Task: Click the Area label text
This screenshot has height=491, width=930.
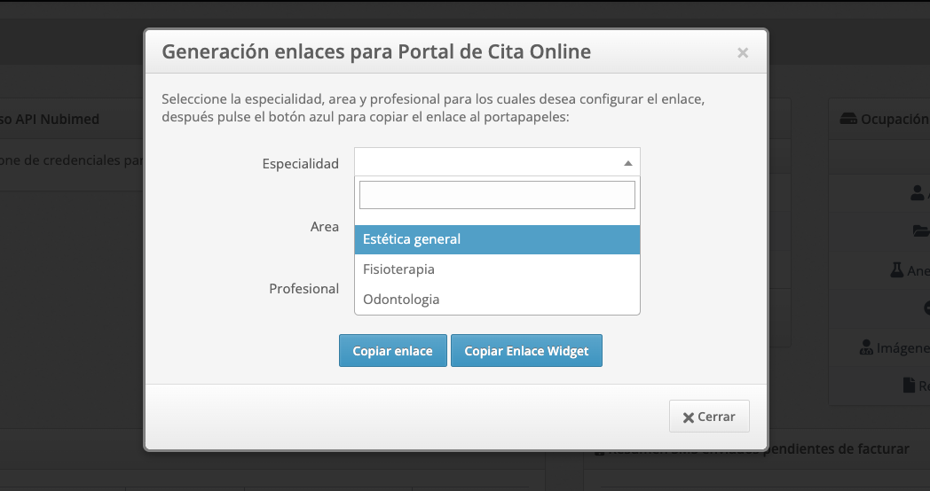Action: click(x=325, y=226)
